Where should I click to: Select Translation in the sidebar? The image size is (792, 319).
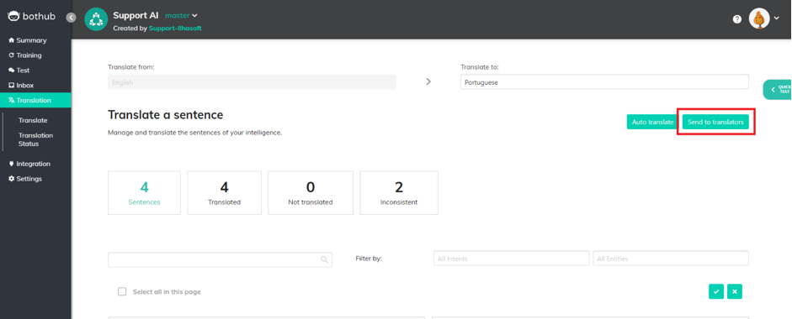(x=35, y=100)
